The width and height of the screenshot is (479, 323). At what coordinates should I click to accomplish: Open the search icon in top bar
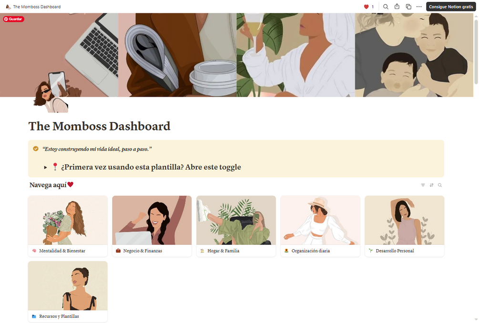coord(386,7)
